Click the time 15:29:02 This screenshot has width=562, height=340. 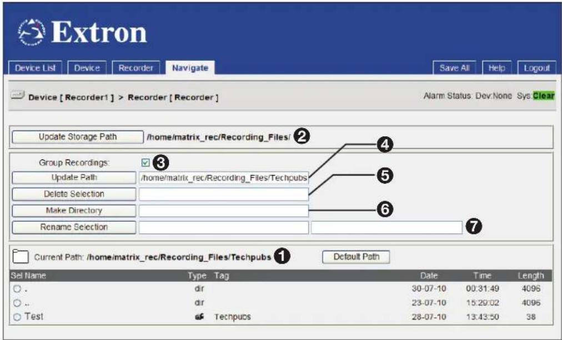point(483,303)
